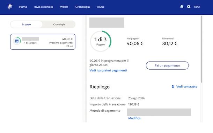Click ESCI to log out
The height and width of the screenshot is (133, 213).
pos(197,7)
